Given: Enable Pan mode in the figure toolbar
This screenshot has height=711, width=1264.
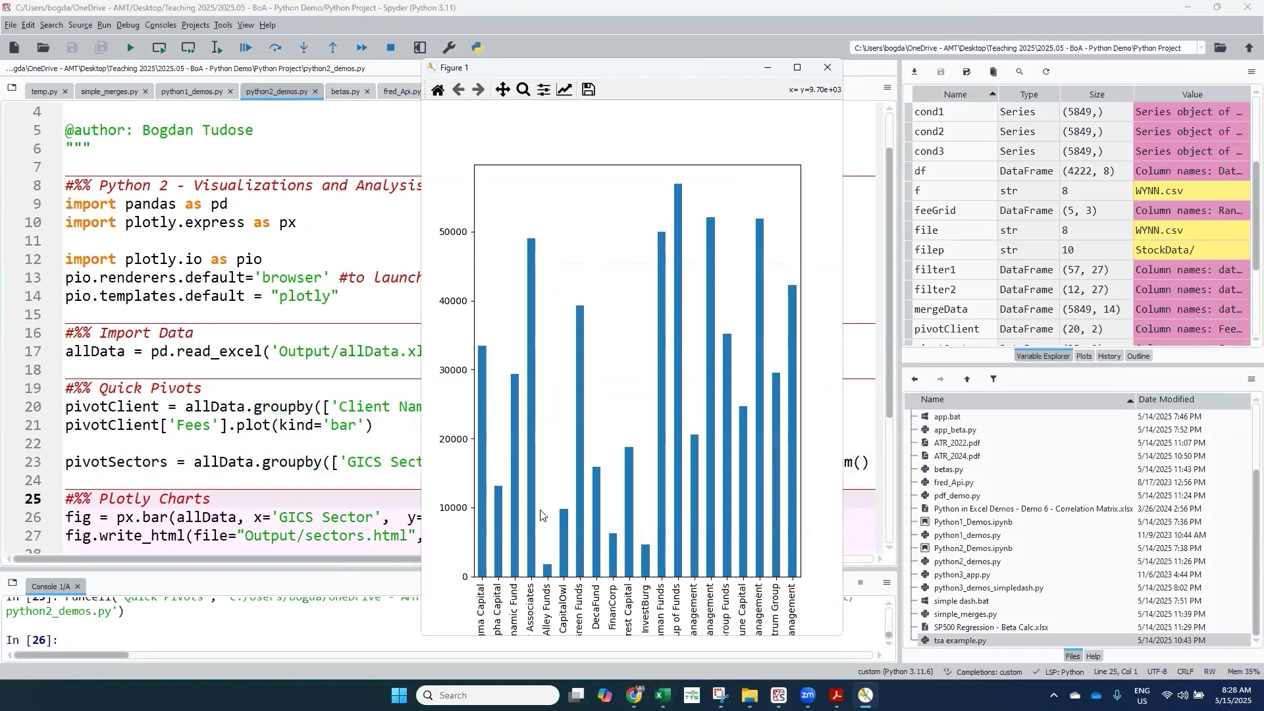Looking at the screenshot, I should [502, 90].
